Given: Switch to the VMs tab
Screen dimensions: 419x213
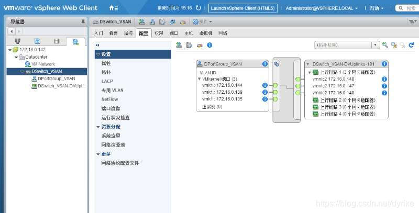Looking at the screenshot, I should tap(206, 33).
